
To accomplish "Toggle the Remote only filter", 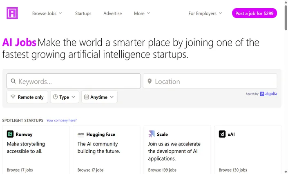I will coord(27,97).
